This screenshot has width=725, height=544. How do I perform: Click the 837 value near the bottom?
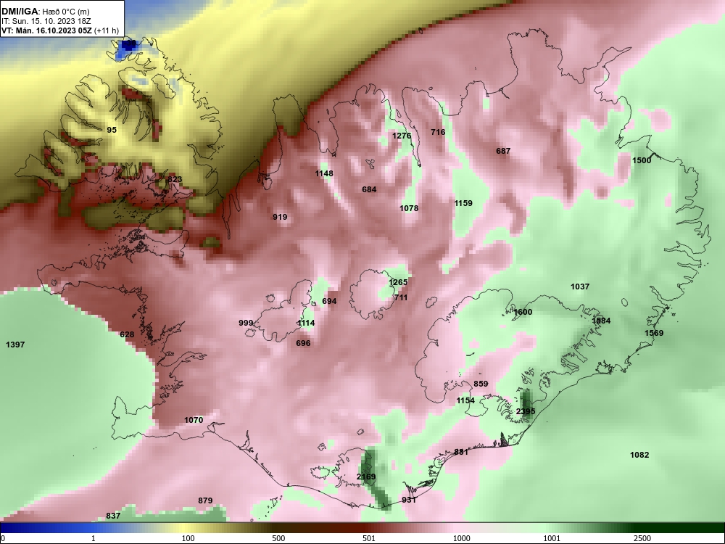tap(113, 515)
